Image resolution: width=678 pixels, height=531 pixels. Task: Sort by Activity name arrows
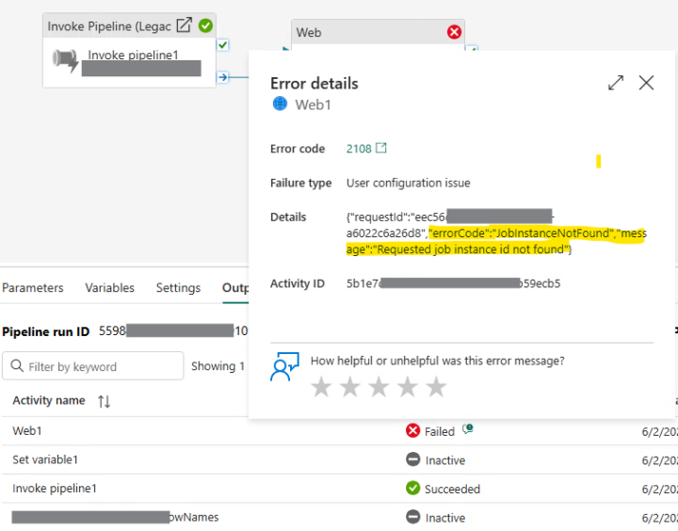[104, 401]
